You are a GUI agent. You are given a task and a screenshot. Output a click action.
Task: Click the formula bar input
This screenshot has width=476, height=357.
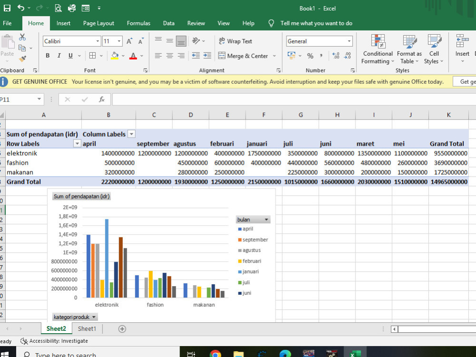(x=294, y=99)
